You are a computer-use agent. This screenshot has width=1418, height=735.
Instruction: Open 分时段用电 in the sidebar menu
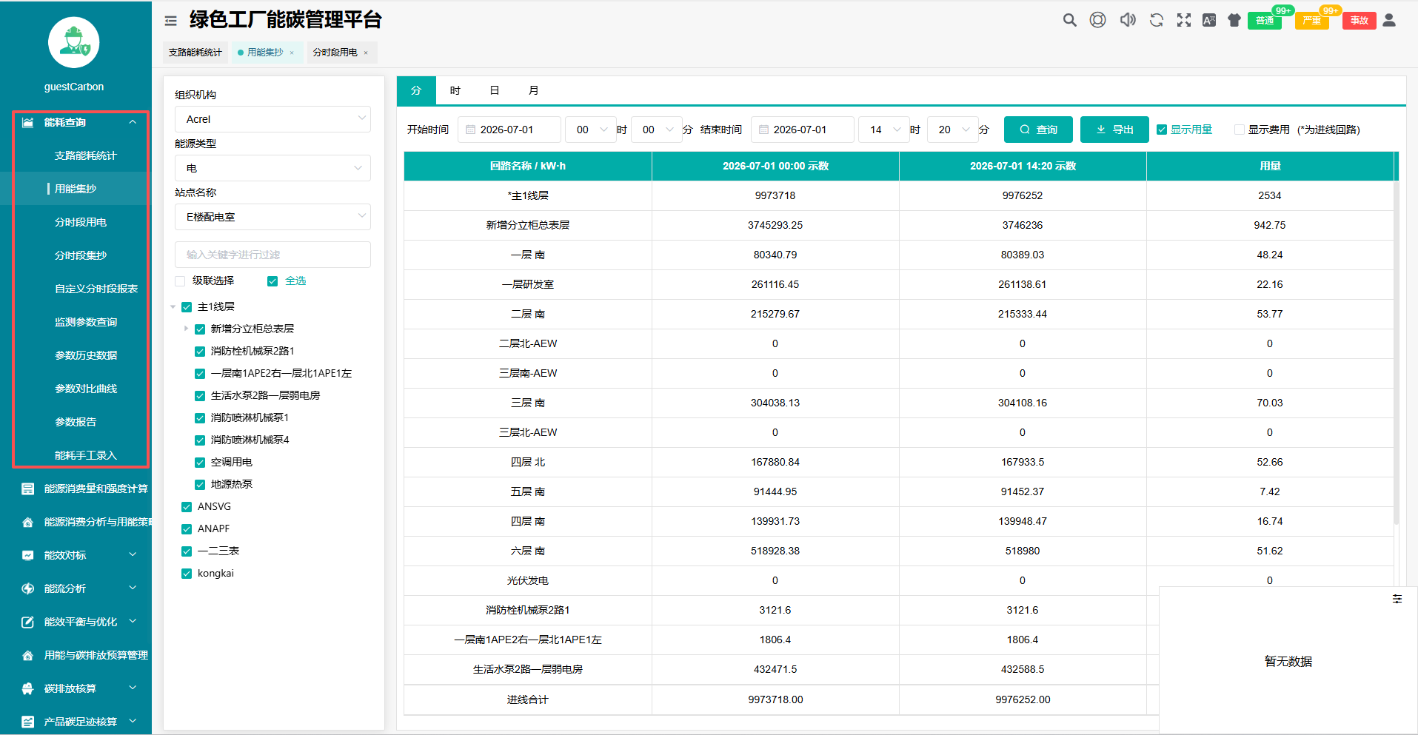(x=81, y=222)
